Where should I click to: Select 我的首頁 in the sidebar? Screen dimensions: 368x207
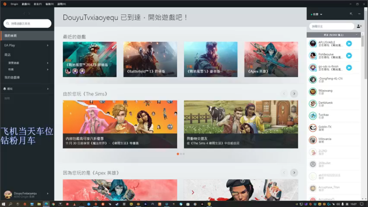tap(27, 36)
